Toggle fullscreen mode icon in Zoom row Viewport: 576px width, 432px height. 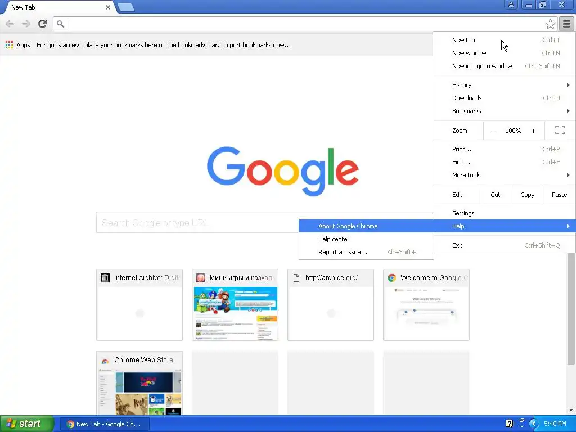tap(560, 130)
